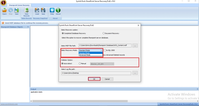Click the Open folder icon in ribbon
199x106 pixels.
point(4,11)
